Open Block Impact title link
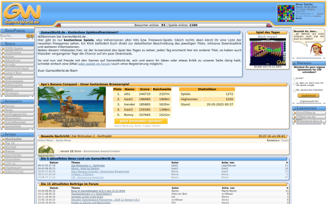 click(268, 36)
